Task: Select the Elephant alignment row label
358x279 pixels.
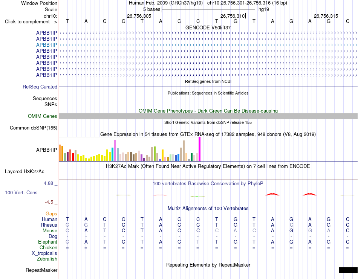Action: click(x=48, y=242)
